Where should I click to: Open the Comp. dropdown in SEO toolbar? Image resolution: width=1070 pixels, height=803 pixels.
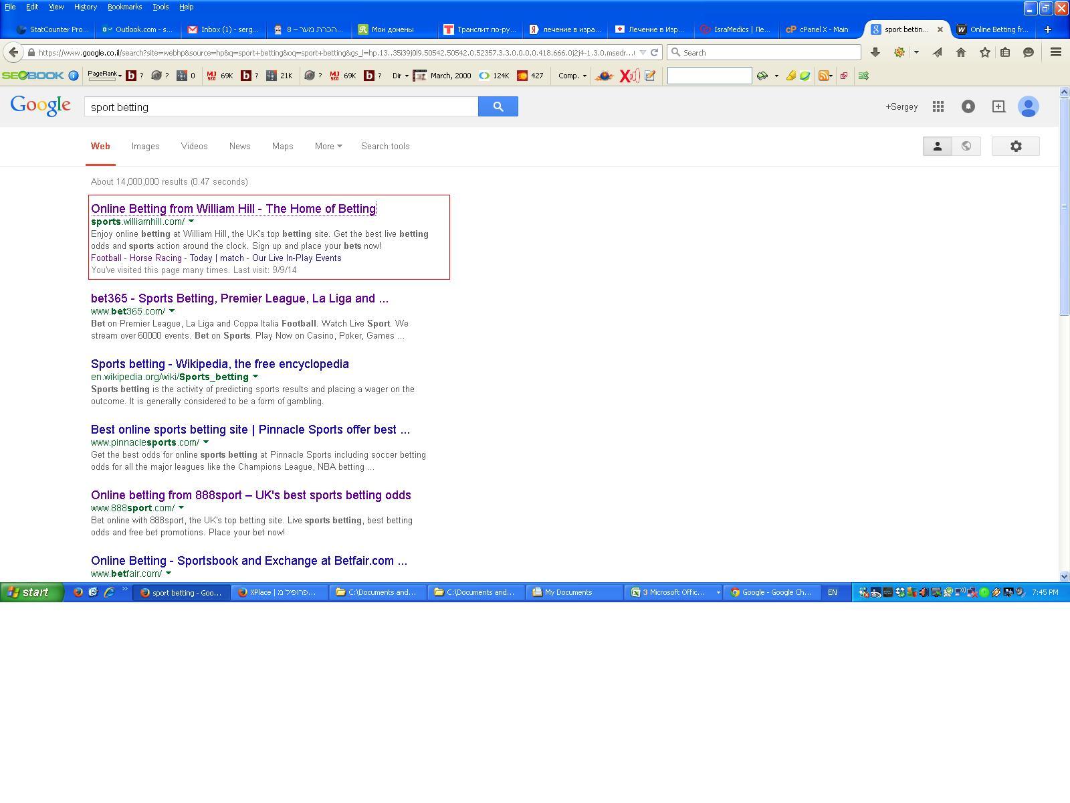pyautogui.click(x=572, y=76)
